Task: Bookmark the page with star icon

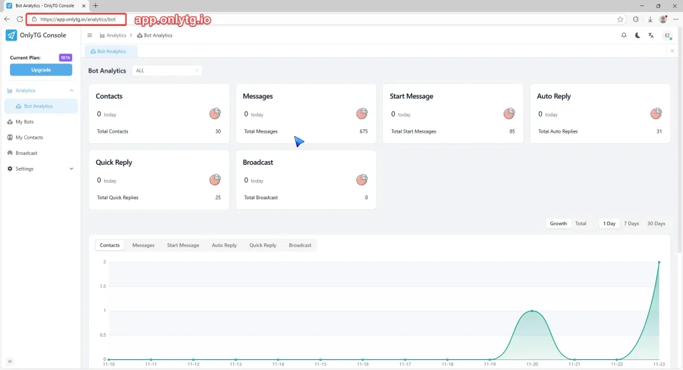Action: tap(620, 19)
